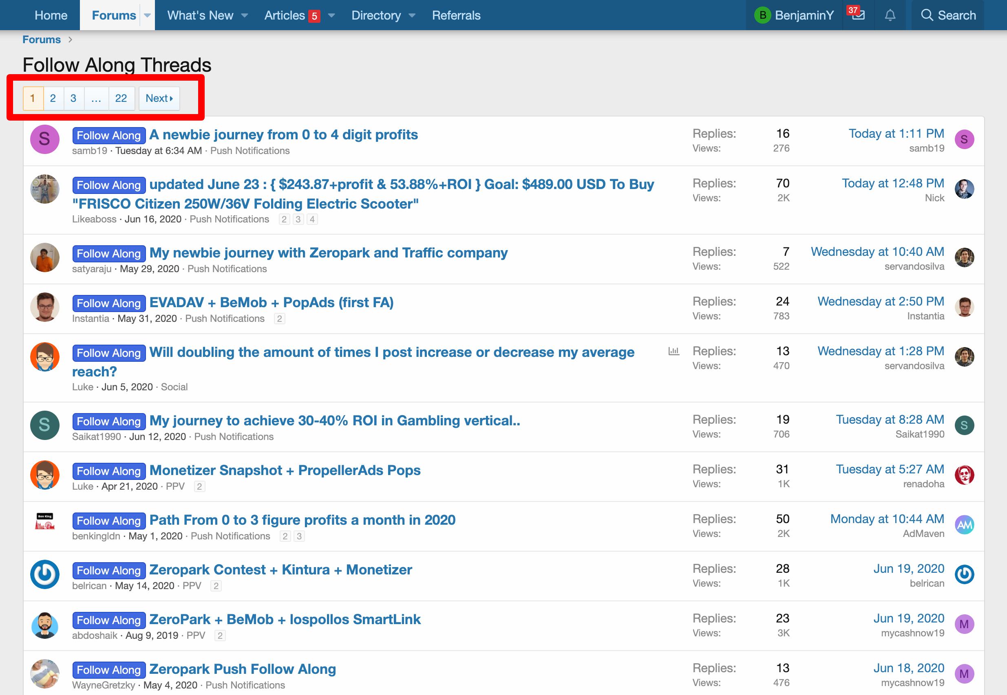Open Likeaboss's profile avatar
Image resolution: width=1007 pixels, height=695 pixels.
(x=44, y=189)
